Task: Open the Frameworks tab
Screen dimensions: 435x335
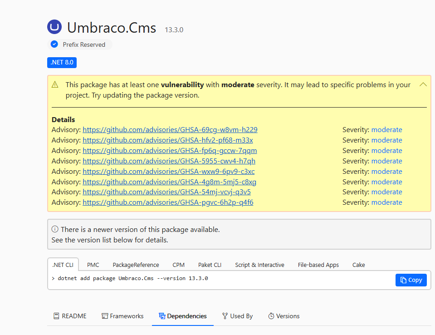Action: pos(122,316)
